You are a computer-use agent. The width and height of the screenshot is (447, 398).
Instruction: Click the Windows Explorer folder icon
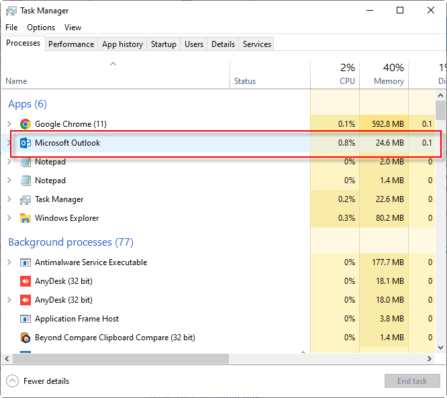[26, 218]
